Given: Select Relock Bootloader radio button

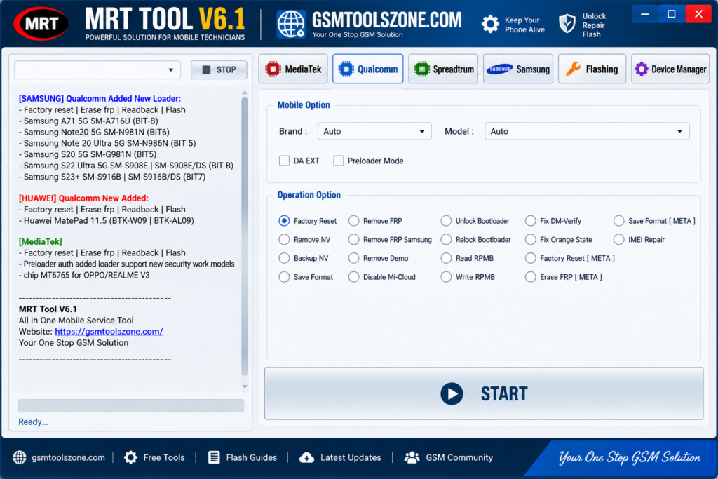Looking at the screenshot, I should pos(446,240).
